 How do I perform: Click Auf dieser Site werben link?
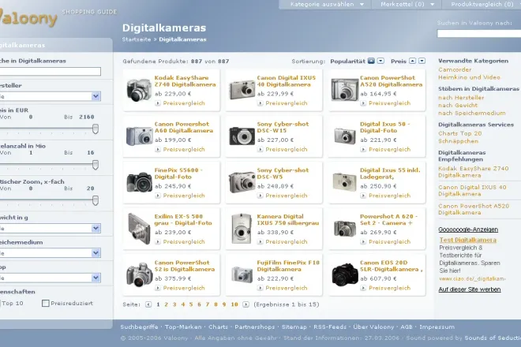coord(470,289)
